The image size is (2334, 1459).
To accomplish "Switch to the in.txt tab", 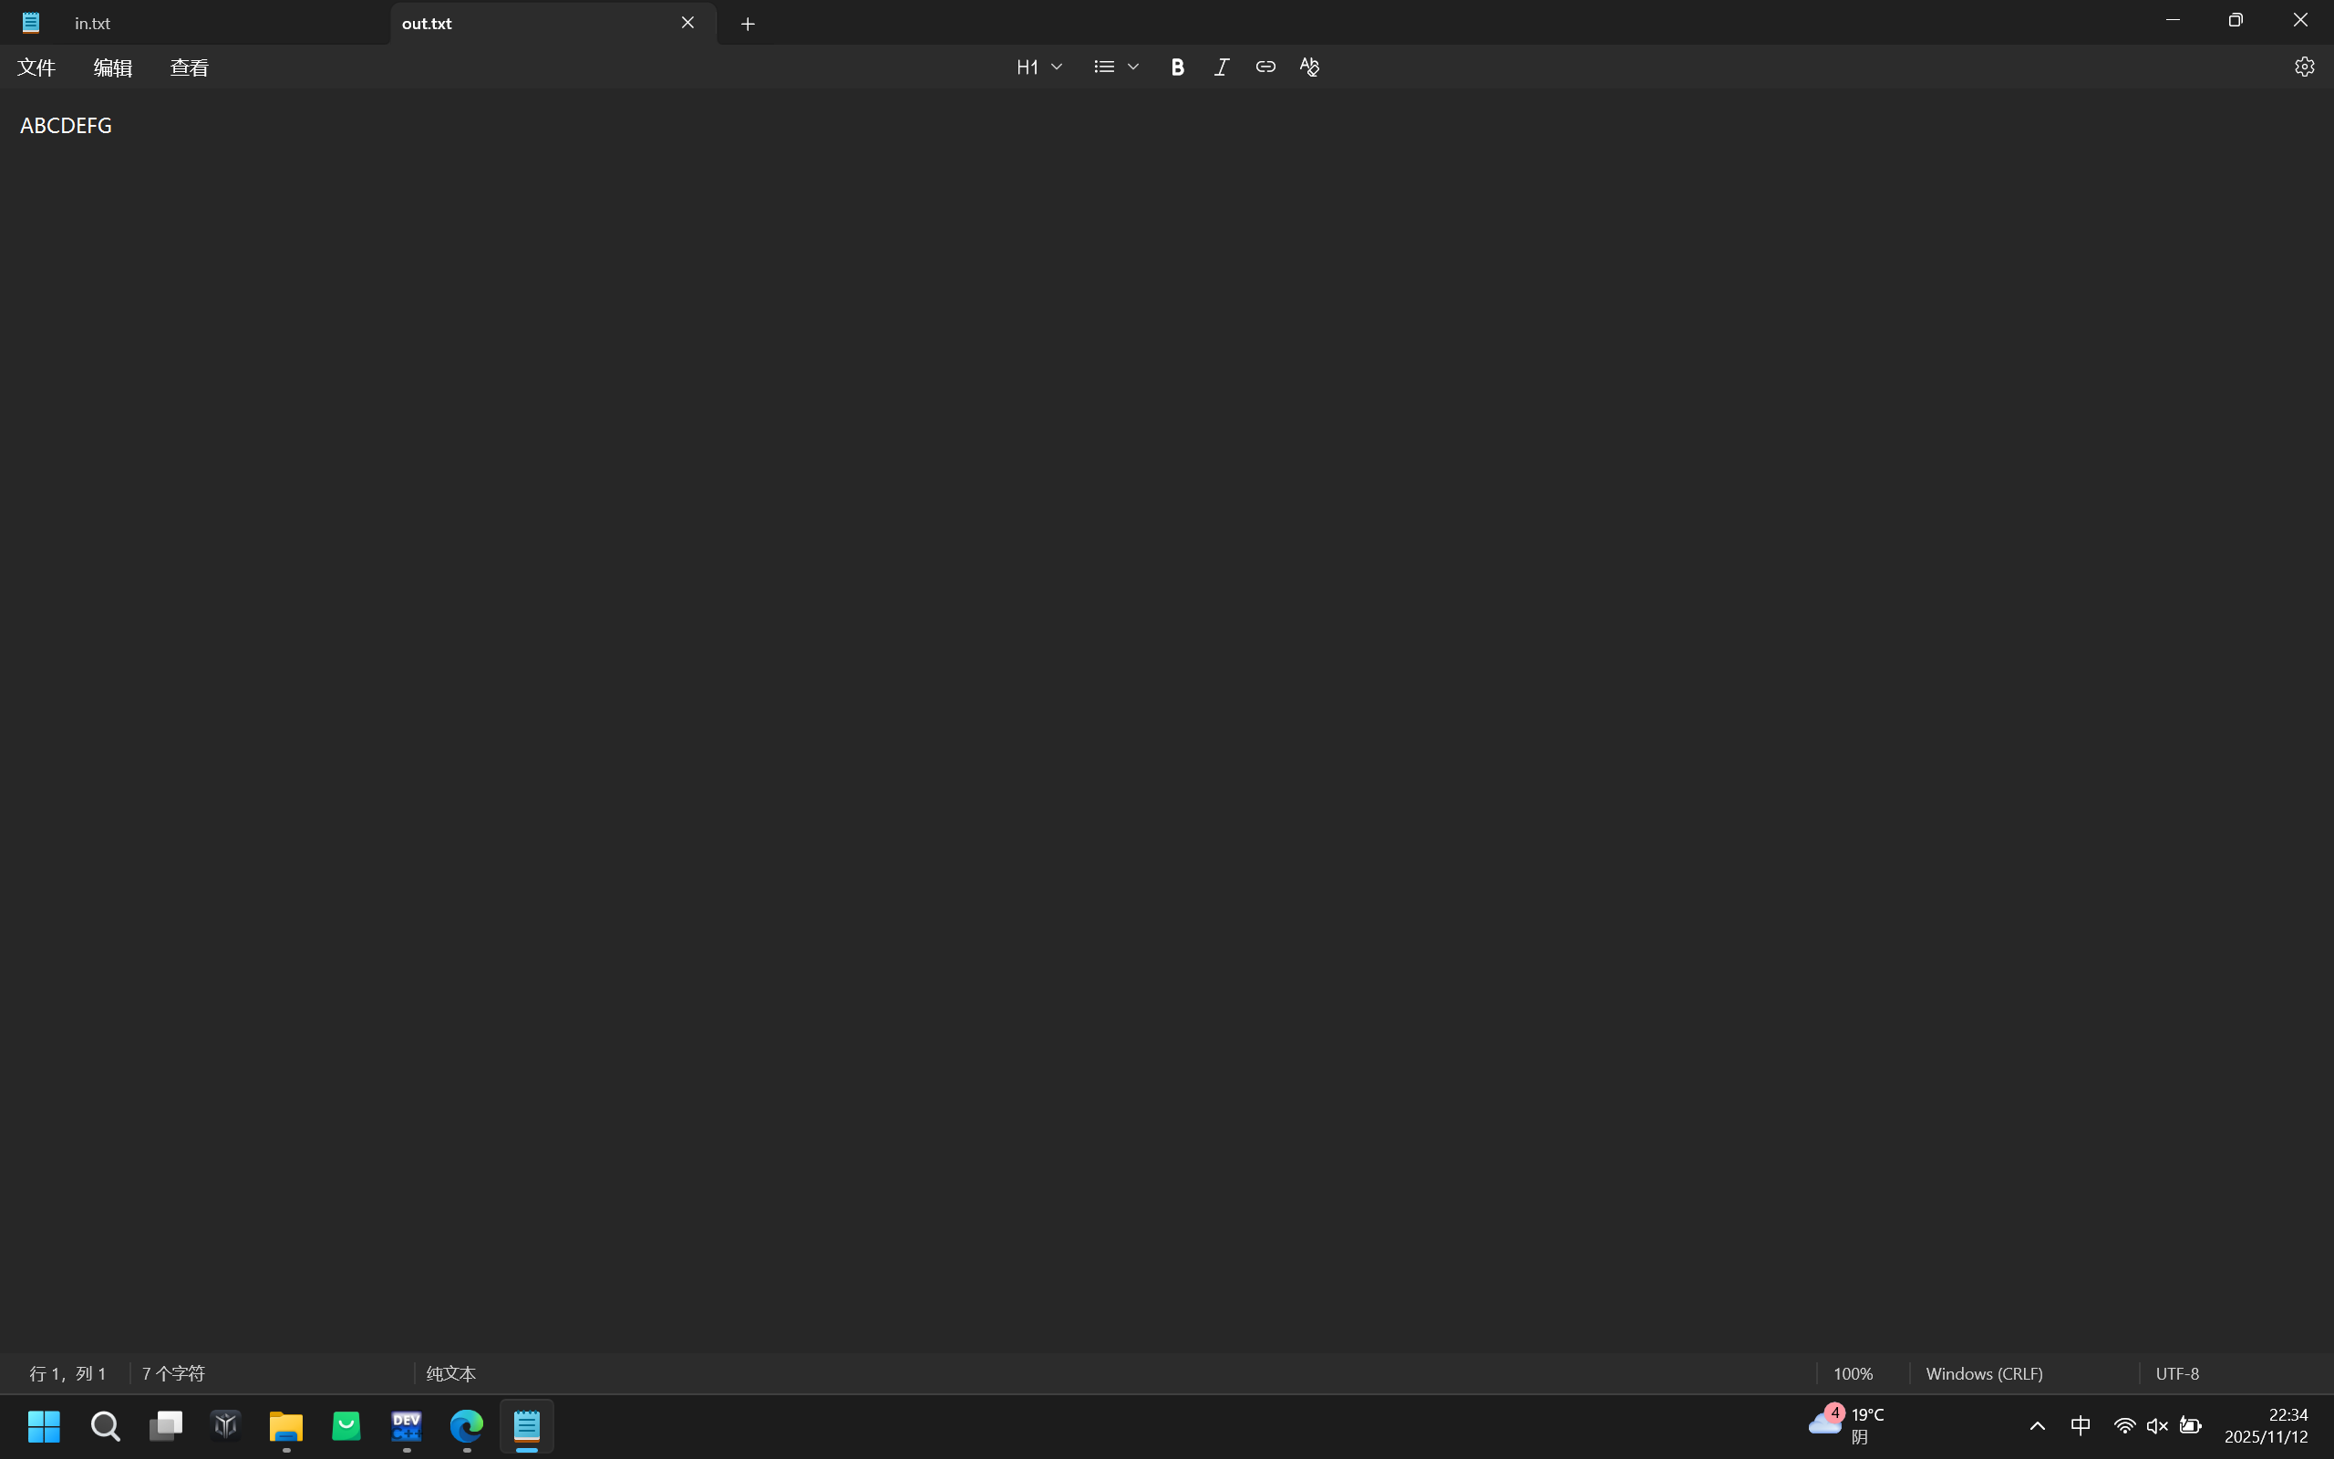I will (93, 23).
